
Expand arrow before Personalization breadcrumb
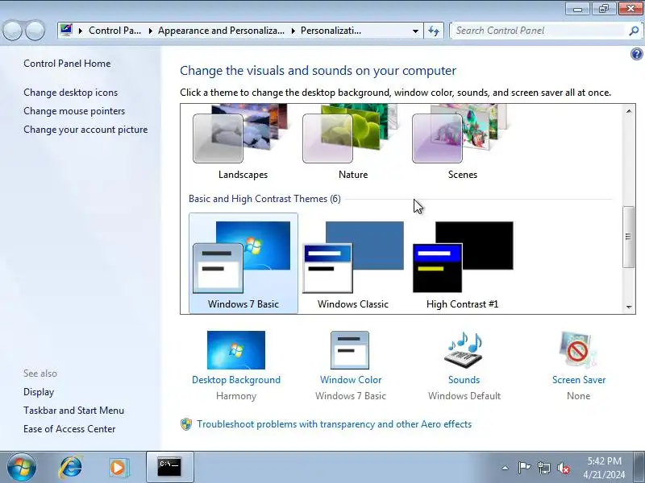point(293,31)
